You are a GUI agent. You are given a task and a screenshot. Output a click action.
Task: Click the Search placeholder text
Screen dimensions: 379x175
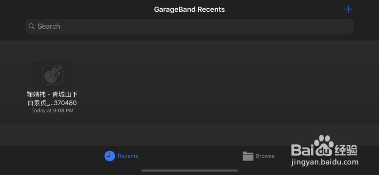[49, 27]
